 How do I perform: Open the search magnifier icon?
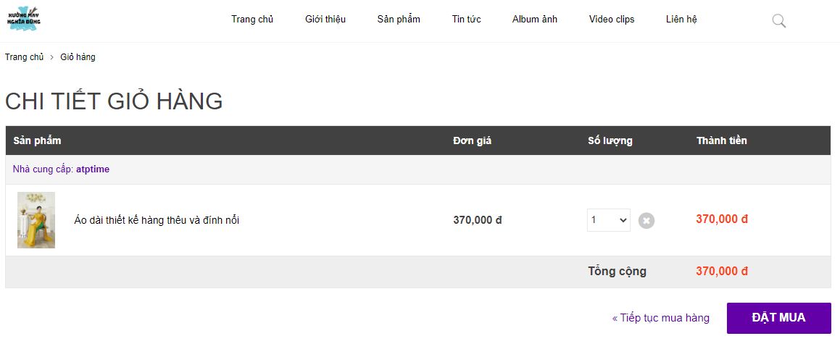click(x=779, y=21)
